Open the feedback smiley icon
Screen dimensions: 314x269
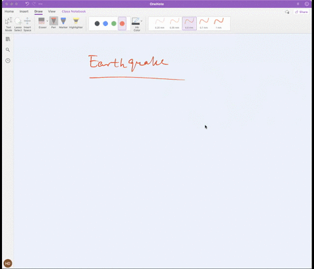pos(307,4)
